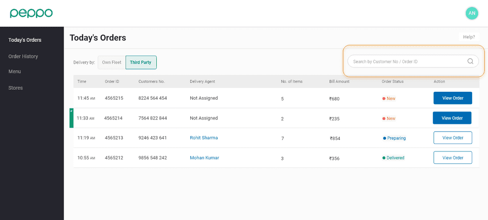Viewport: 488px width, 220px height.
Task: Open delivery agent Mohan Kumar
Action: pyautogui.click(x=204, y=158)
